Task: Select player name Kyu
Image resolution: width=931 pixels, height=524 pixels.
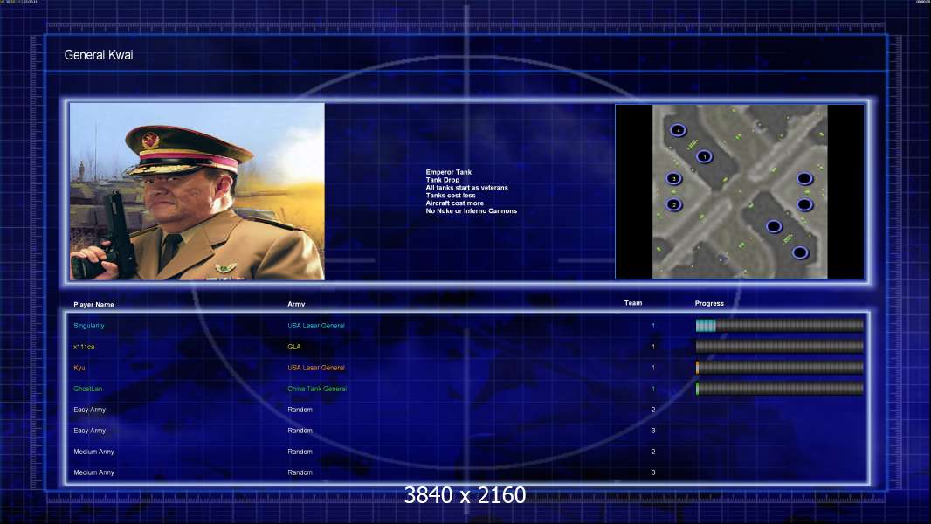Action: 79,368
